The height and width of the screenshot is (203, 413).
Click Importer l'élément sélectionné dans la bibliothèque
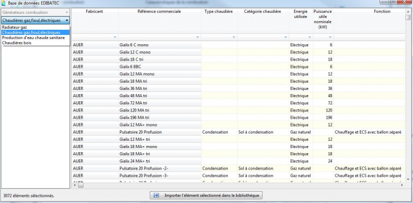(206, 195)
